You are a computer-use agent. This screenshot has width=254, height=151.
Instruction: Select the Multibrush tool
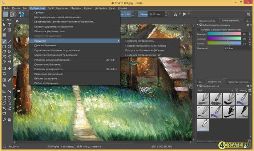coord(9,62)
